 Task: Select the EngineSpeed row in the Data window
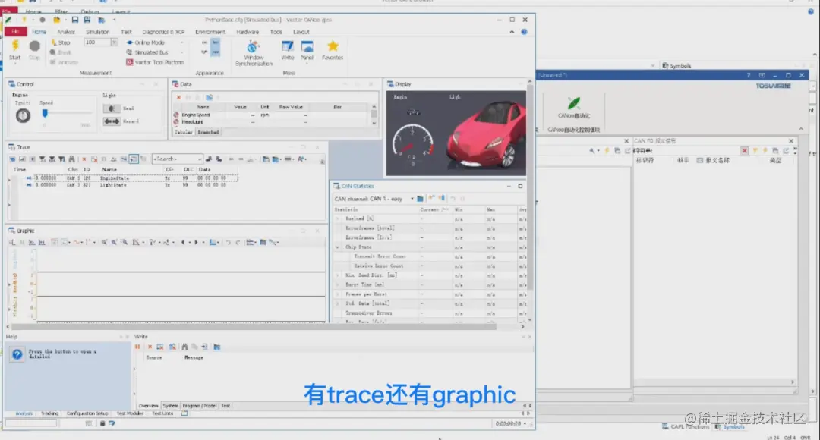pyautogui.click(x=271, y=115)
